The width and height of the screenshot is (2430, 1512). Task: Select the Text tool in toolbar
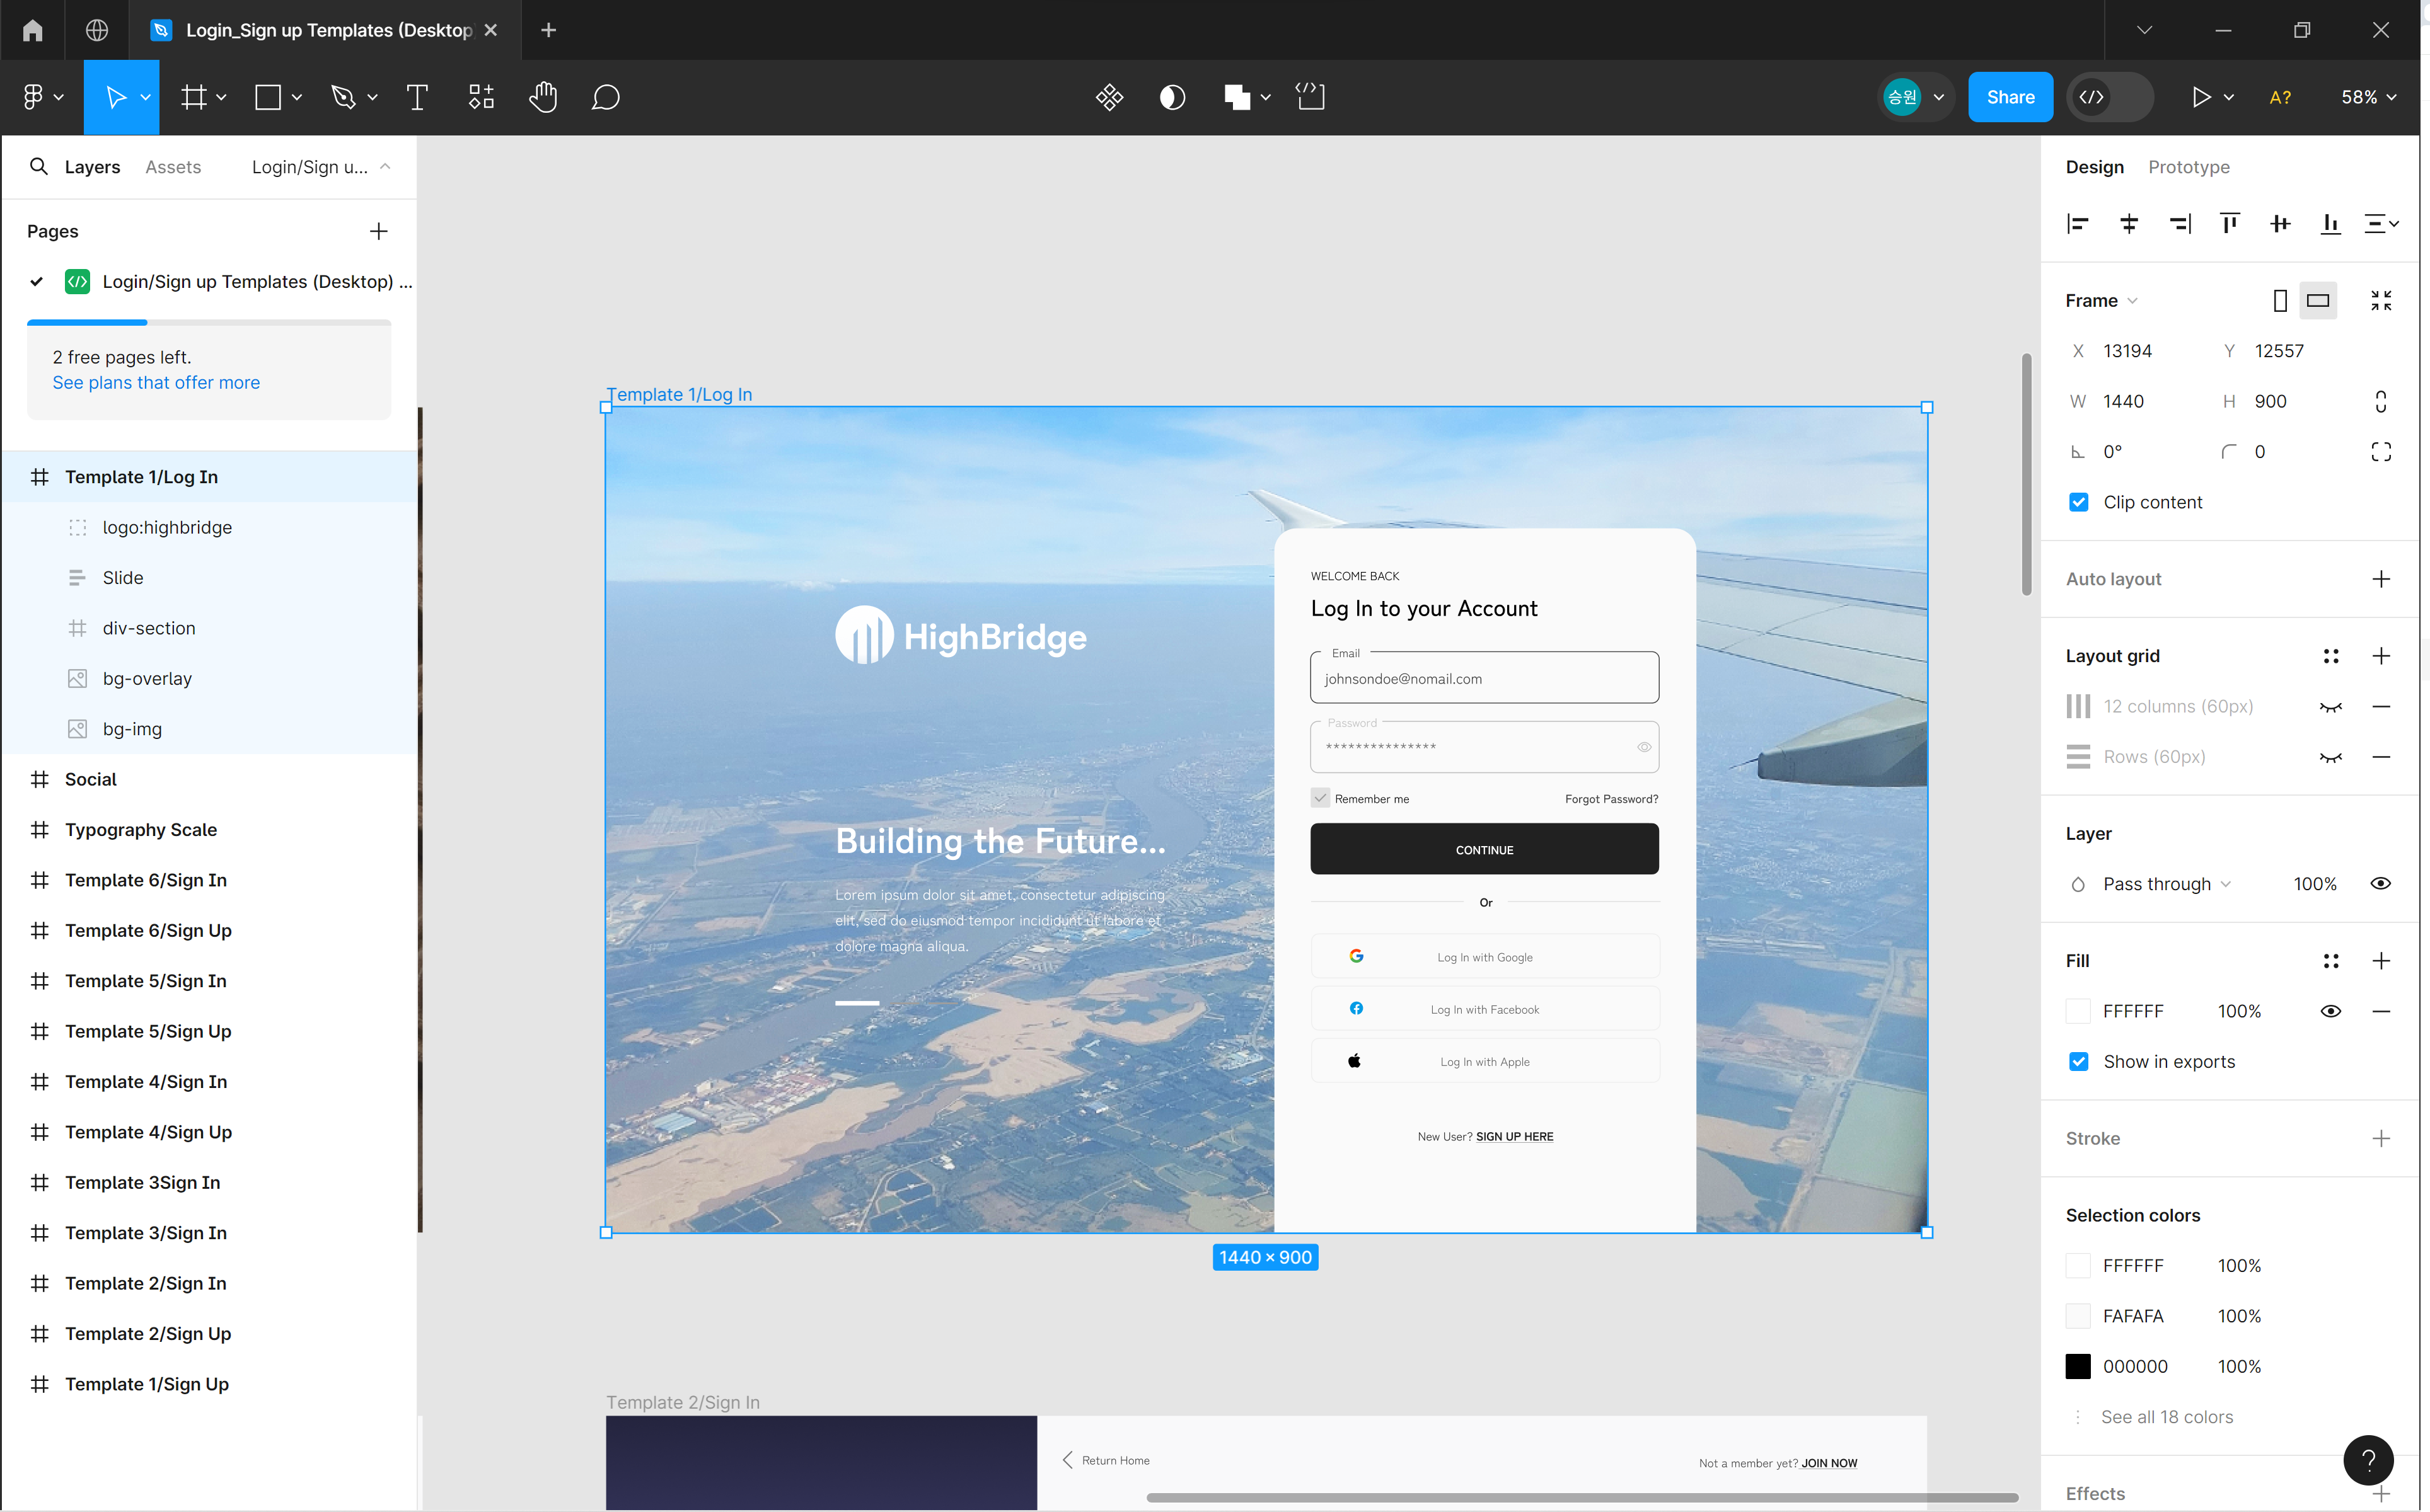click(417, 97)
